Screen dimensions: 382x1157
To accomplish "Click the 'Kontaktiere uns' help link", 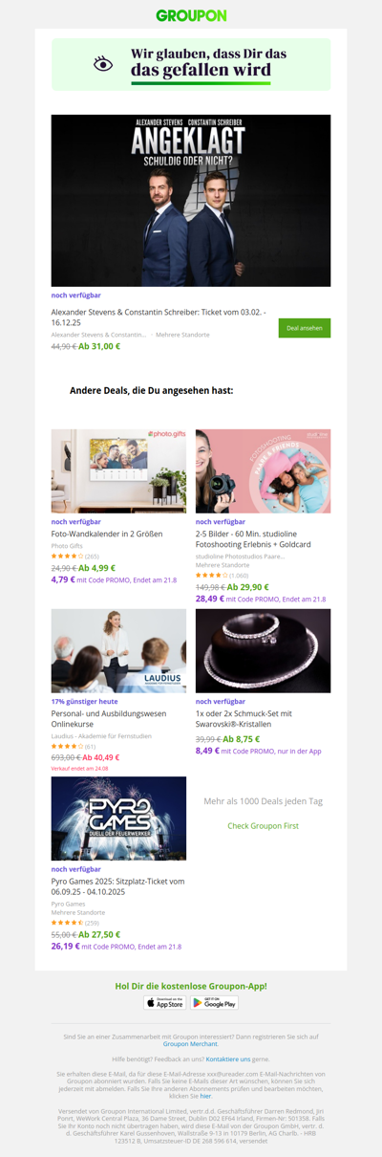I will click(227, 1059).
